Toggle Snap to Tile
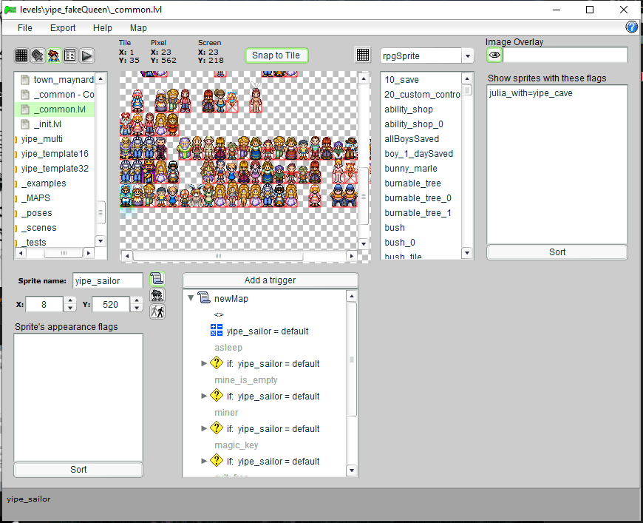Viewport: 643px width, 523px height. [x=276, y=55]
